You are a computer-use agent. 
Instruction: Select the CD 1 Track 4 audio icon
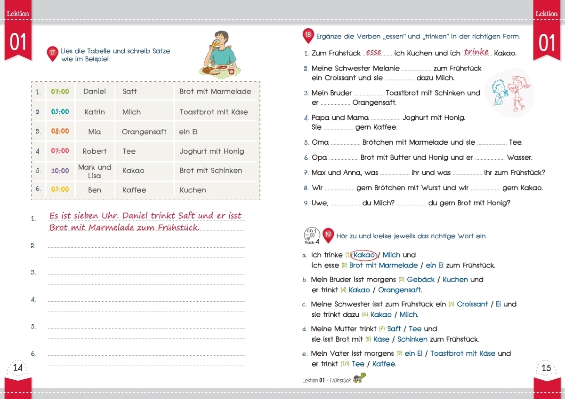[x=312, y=235]
